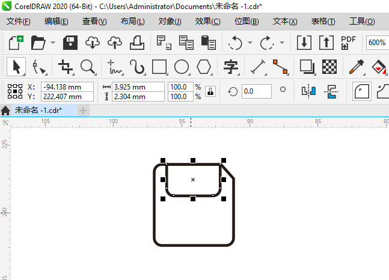Edit the X position field
This screenshot has height=280, width=389.
(67, 87)
